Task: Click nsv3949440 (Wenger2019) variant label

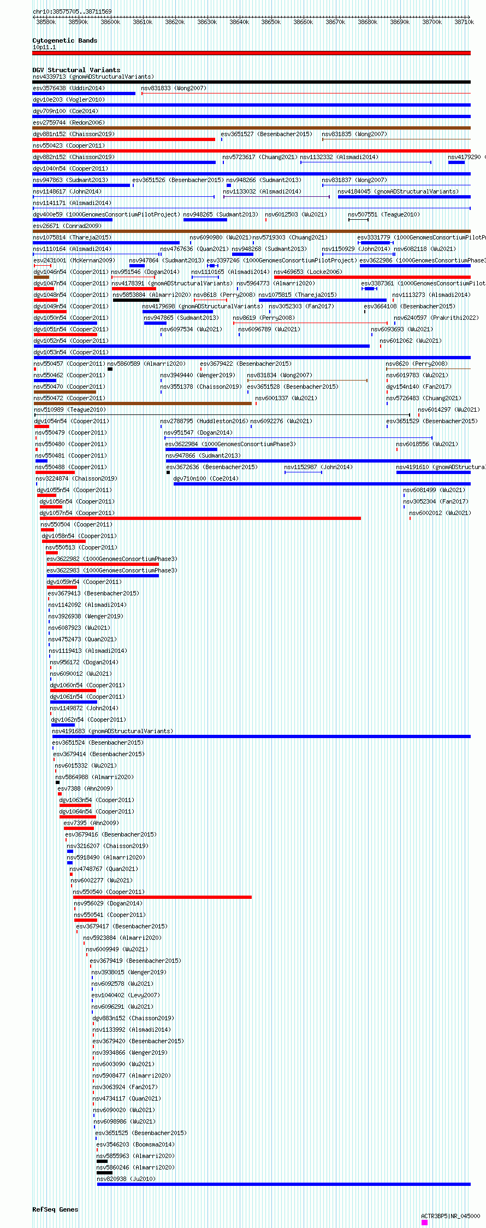Action: click(x=198, y=375)
